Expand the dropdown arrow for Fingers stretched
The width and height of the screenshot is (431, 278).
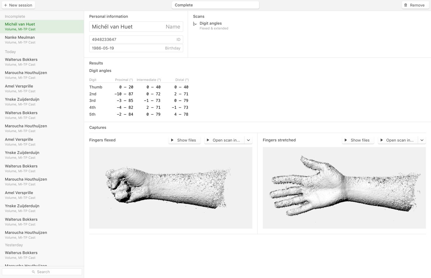tap(422, 140)
